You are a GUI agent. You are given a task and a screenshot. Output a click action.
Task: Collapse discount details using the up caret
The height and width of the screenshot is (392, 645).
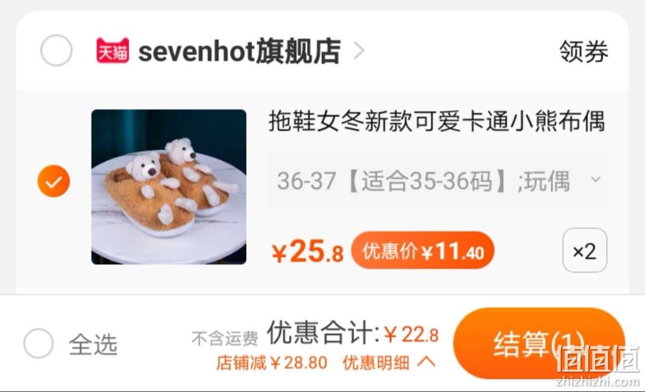426,362
